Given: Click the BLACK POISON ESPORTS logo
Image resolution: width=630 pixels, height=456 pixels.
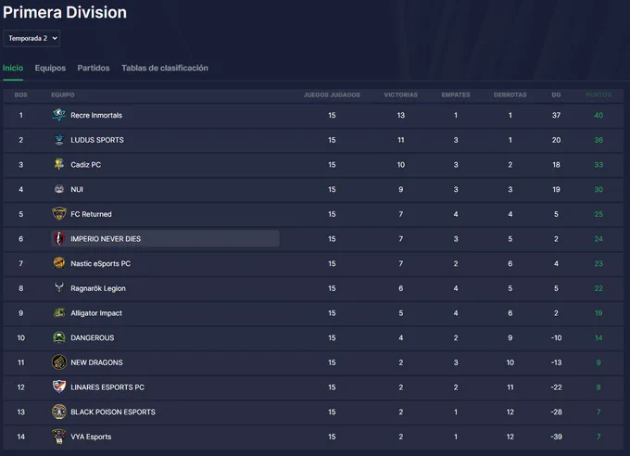Looking at the screenshot, I should coord(59,412).
